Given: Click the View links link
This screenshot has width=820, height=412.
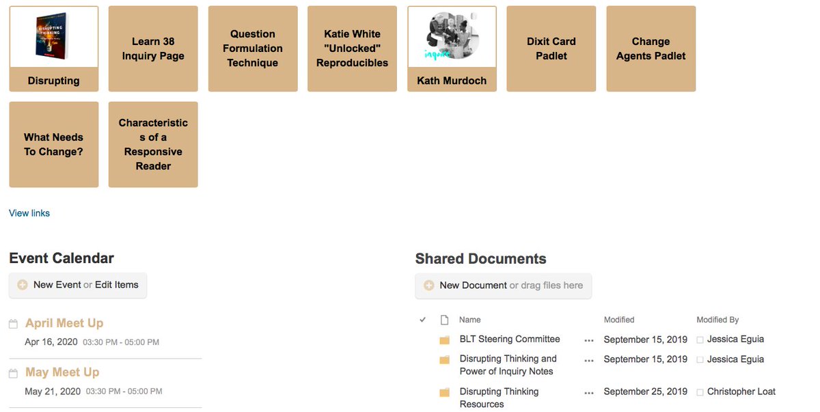Looking at the screenshot, I should pos(29,213).
